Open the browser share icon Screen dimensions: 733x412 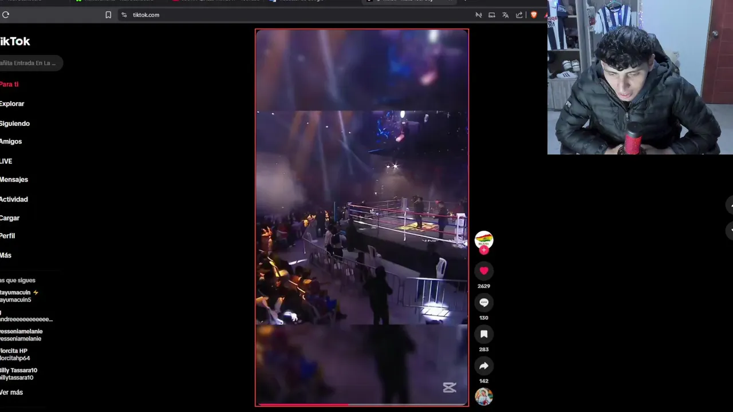(519, 15)
